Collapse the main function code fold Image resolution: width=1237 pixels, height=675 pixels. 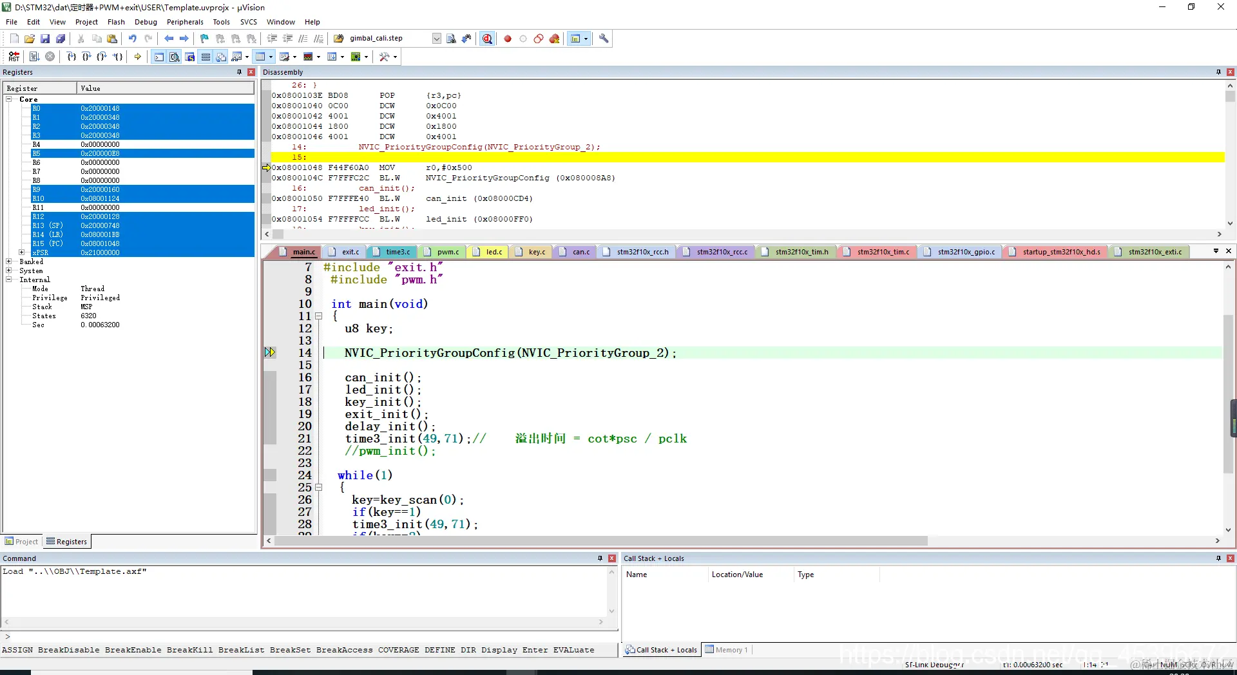(318, 316)
